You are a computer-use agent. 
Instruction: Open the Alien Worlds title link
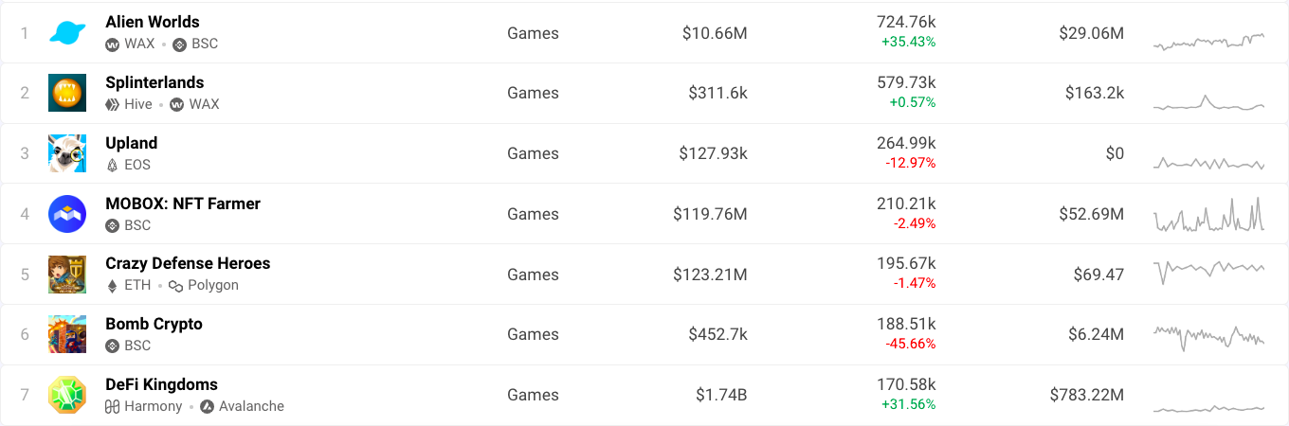(153, 22)
